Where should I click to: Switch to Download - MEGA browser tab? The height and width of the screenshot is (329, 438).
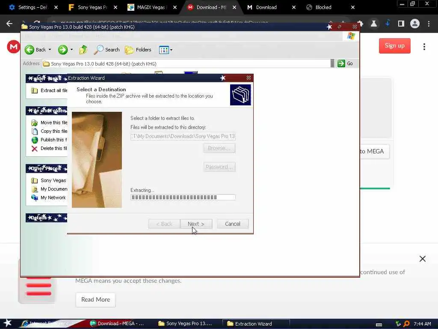click(x=211, y=7)
